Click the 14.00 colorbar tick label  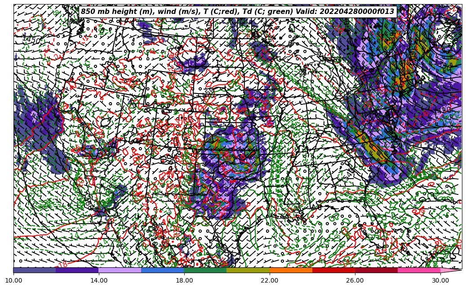click(x=99, y=280)
